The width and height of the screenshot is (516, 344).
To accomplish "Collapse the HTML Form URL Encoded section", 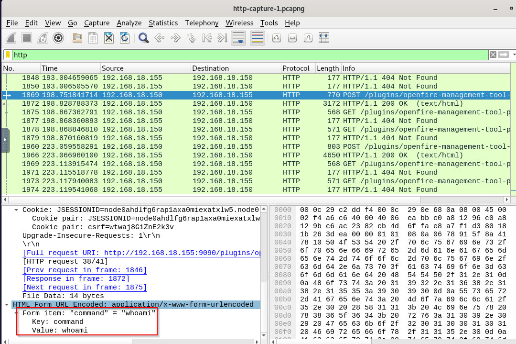I will (8, 305).
